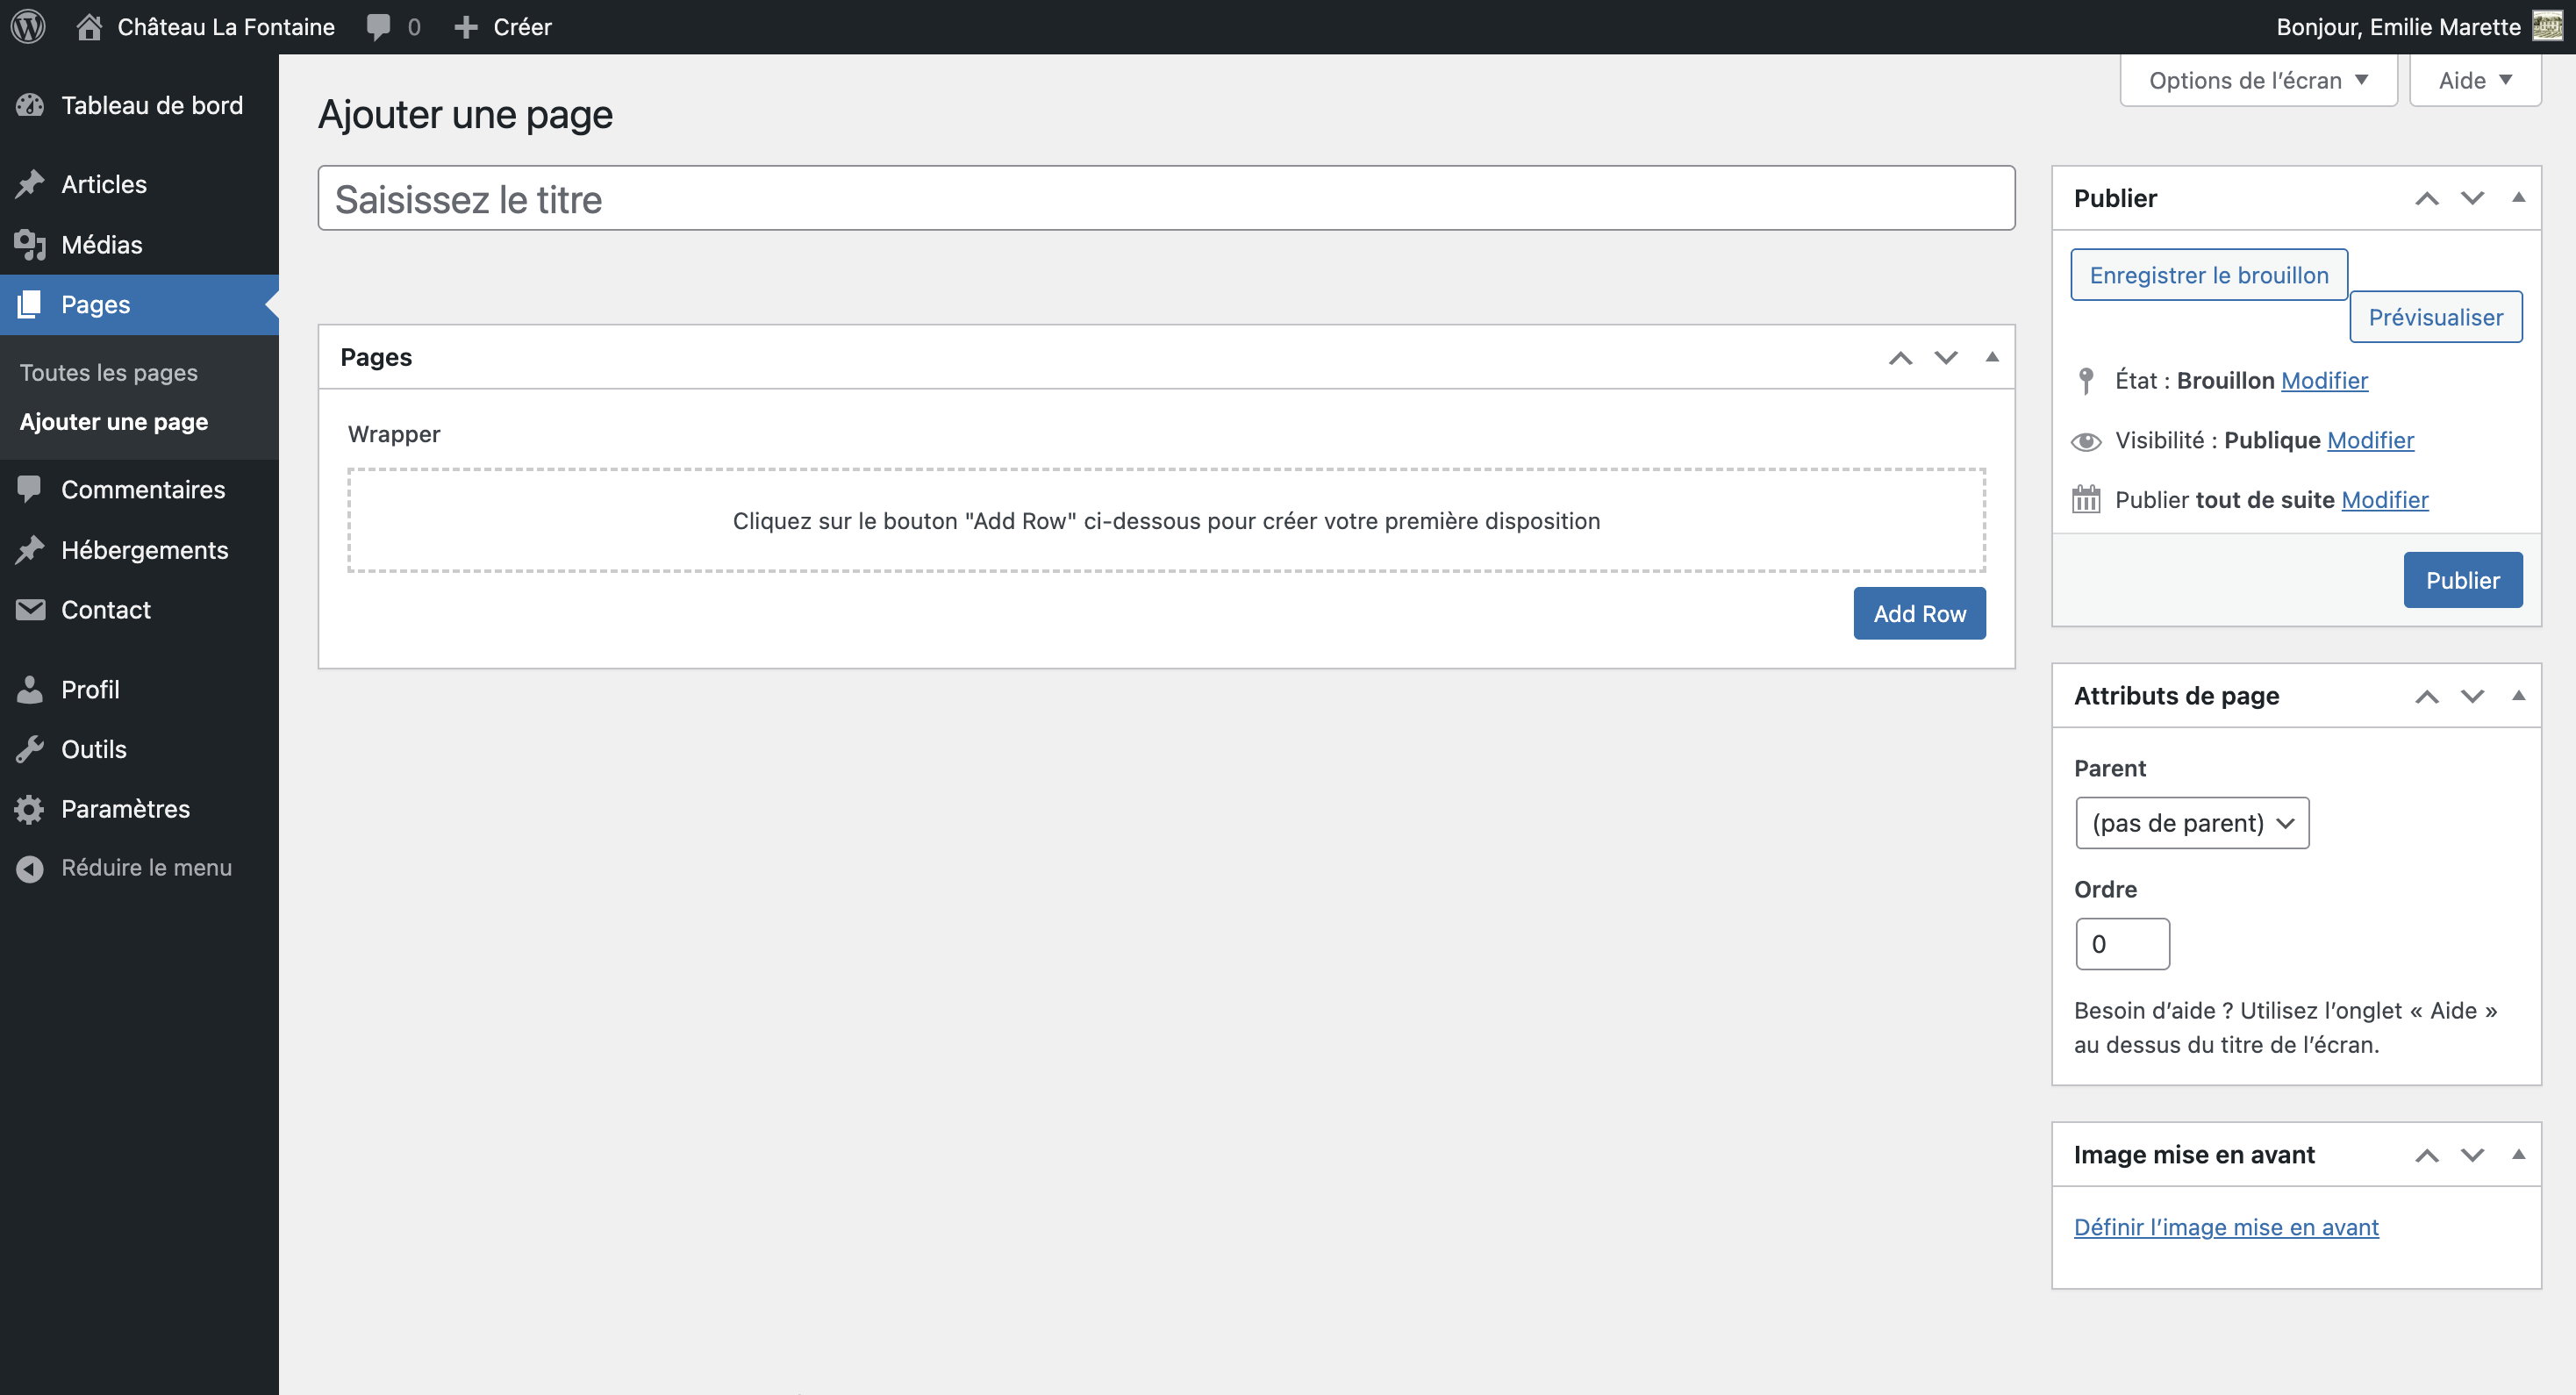Open comments via the speech bubble icon
The width and height of the screenshot is (2576, 1395).
point(381,27)
